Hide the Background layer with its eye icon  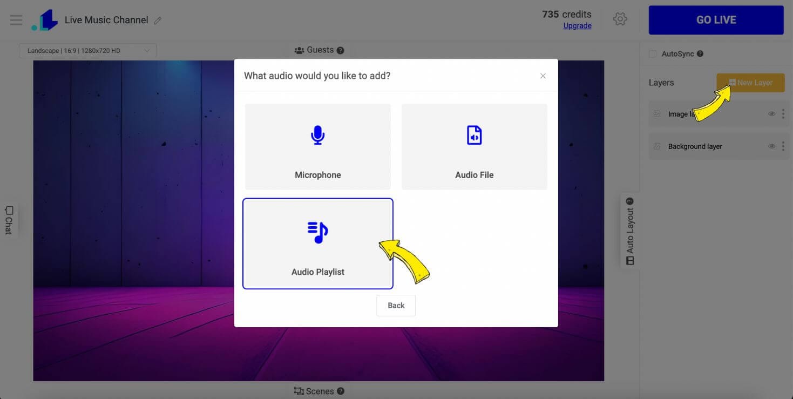click(771, 146)
